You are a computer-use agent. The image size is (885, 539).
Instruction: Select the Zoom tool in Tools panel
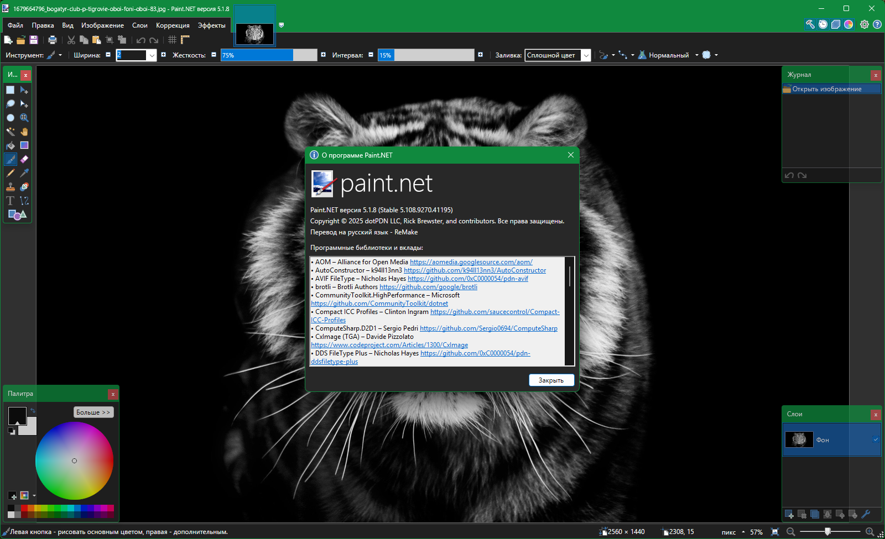tap(24, 118)
